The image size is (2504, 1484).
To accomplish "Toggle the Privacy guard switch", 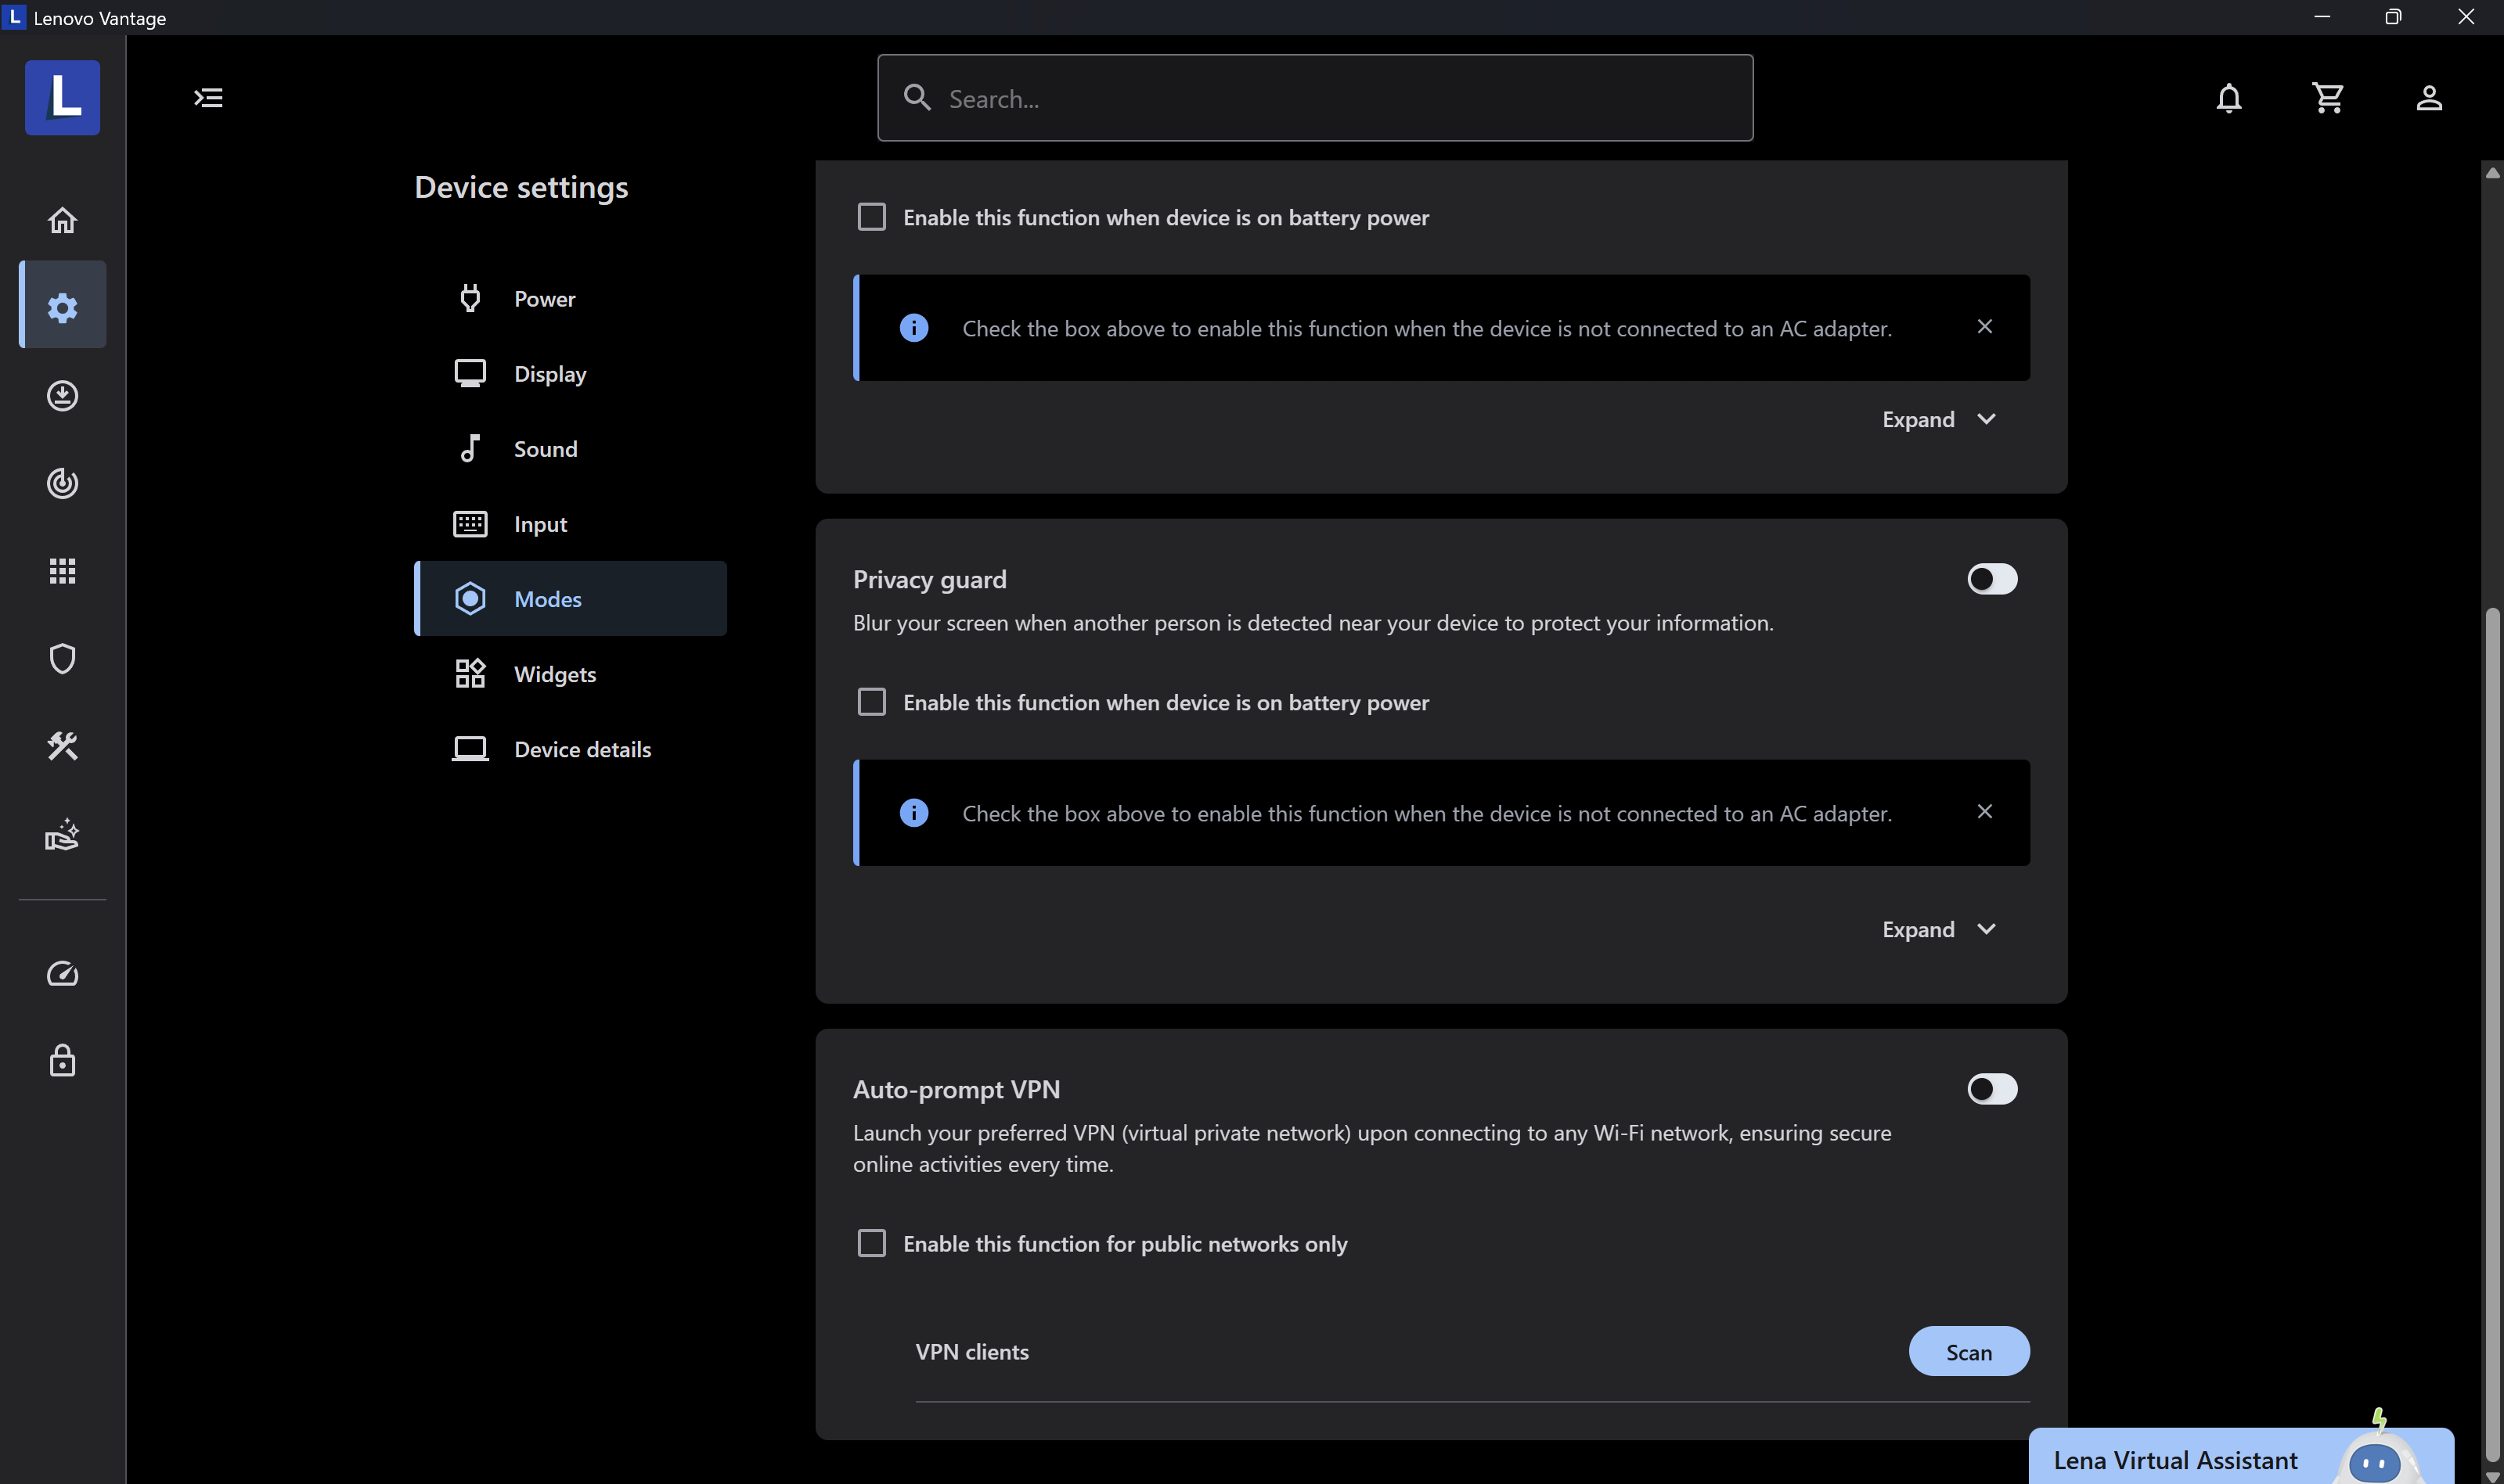I will [1991, 579].
